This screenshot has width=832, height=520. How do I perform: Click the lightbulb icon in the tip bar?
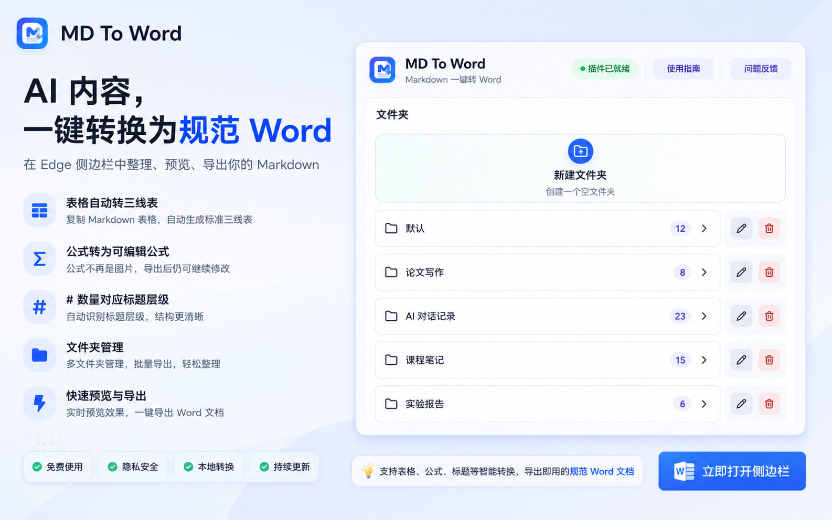(x=368, y=471)
